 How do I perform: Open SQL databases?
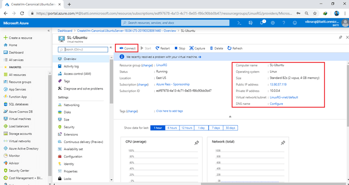coord(16,104)
